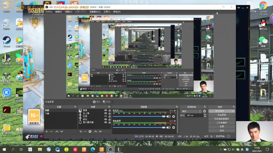Screen dimensions: 273x153
Task: Open the transition properties gear next to 淡出
Action: click(x=204, y=111)
